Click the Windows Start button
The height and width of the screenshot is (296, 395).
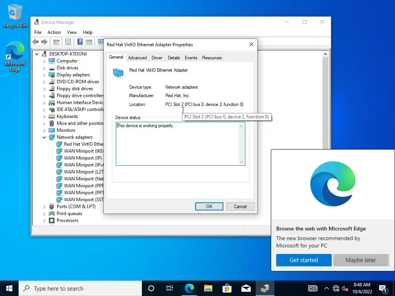(9, 288)
